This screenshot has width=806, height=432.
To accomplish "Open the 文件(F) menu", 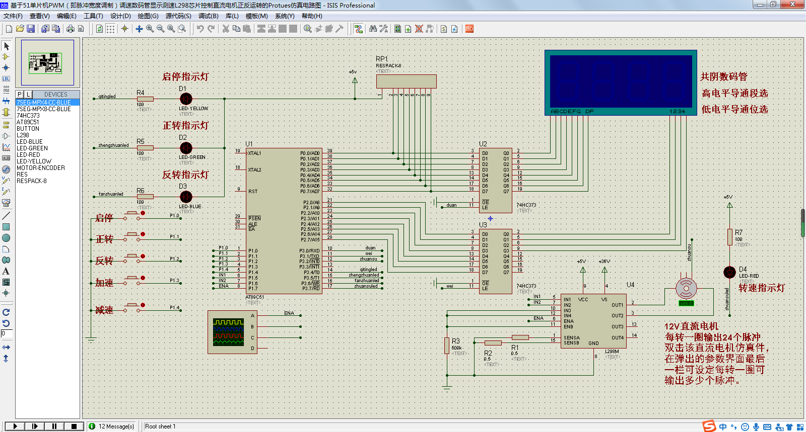I will pos(13,16).
